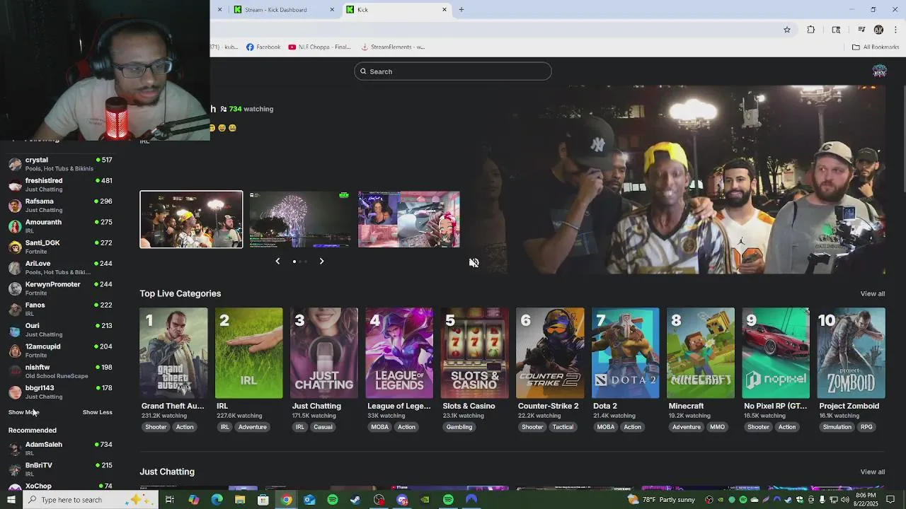Collapse followed channels with Show Less

click(x=97, y=412)
